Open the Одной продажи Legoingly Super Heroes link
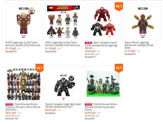The image size is (163, 123). (63, 106)
